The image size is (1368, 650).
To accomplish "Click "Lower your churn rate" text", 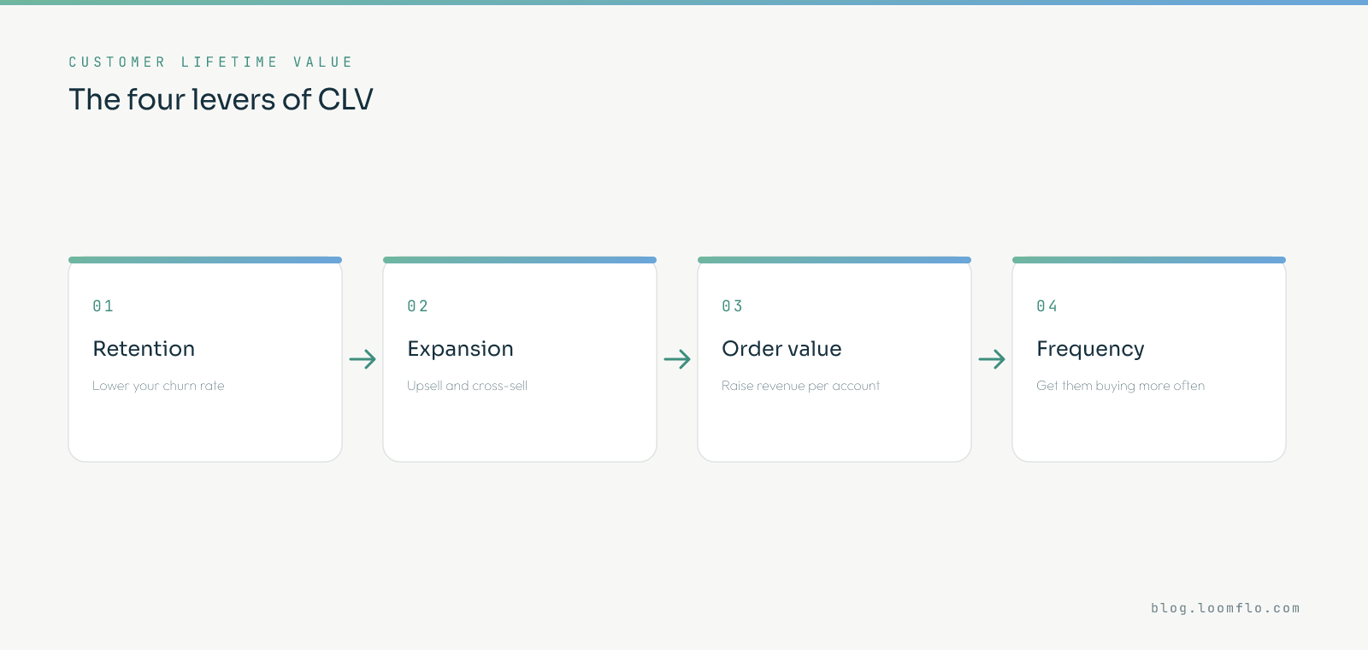I will 158,386.
